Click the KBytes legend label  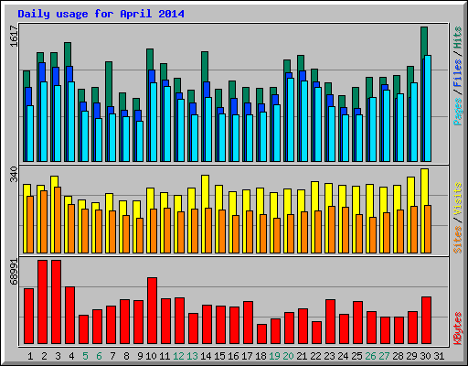pos(458,328)
